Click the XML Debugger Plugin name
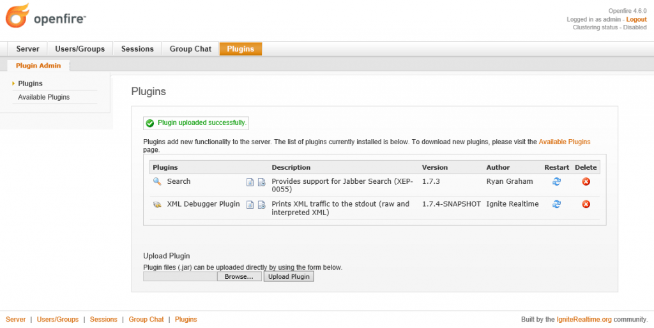The image size is (654, 328). [203, 204]
